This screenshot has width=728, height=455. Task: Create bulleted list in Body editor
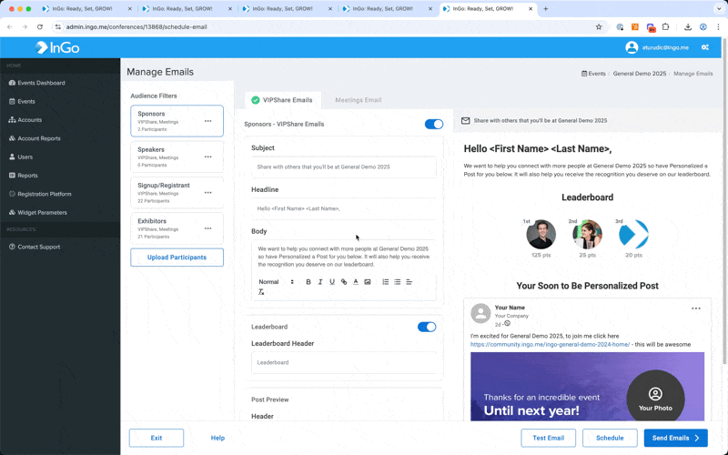[398, 282]
